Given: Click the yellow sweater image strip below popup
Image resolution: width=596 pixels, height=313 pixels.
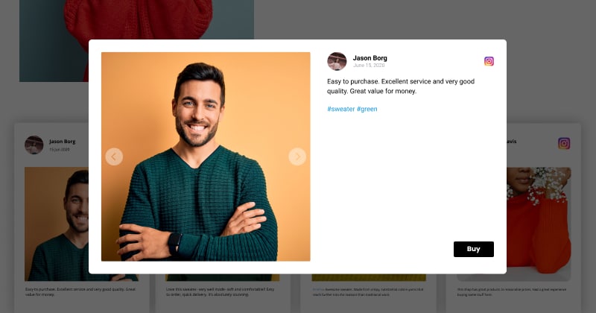Looking at the screenshot, I should pyautogui.click(x=369, y=278).
